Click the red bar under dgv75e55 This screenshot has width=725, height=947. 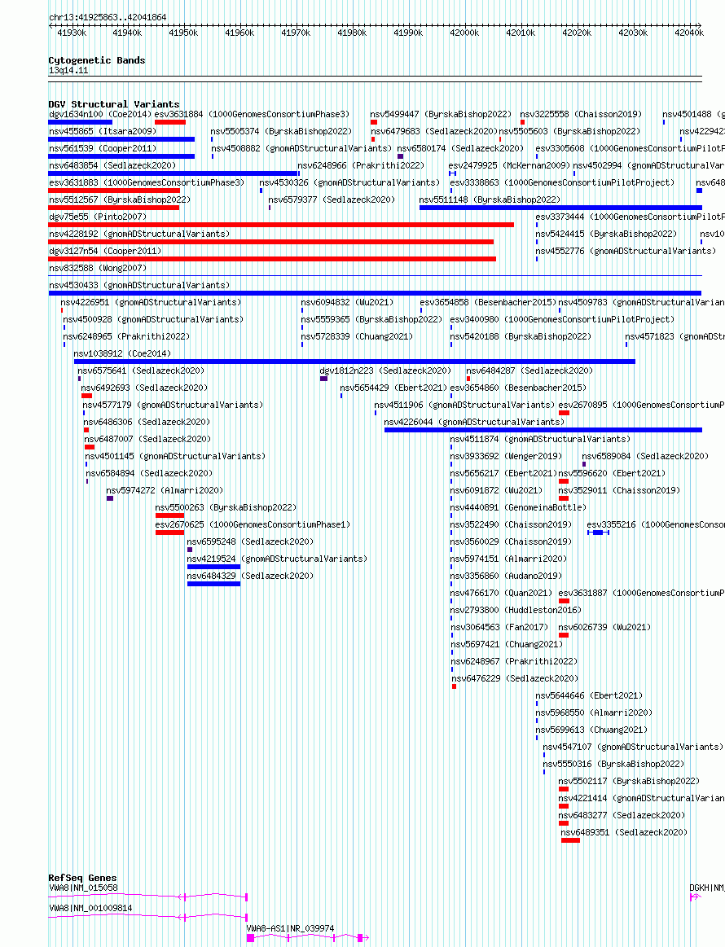(x=281, y=225)
